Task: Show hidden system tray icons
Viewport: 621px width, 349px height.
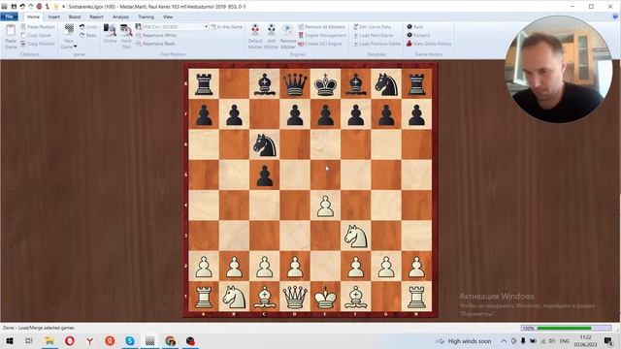Action: pyautogui.click(x=504, y=341)
